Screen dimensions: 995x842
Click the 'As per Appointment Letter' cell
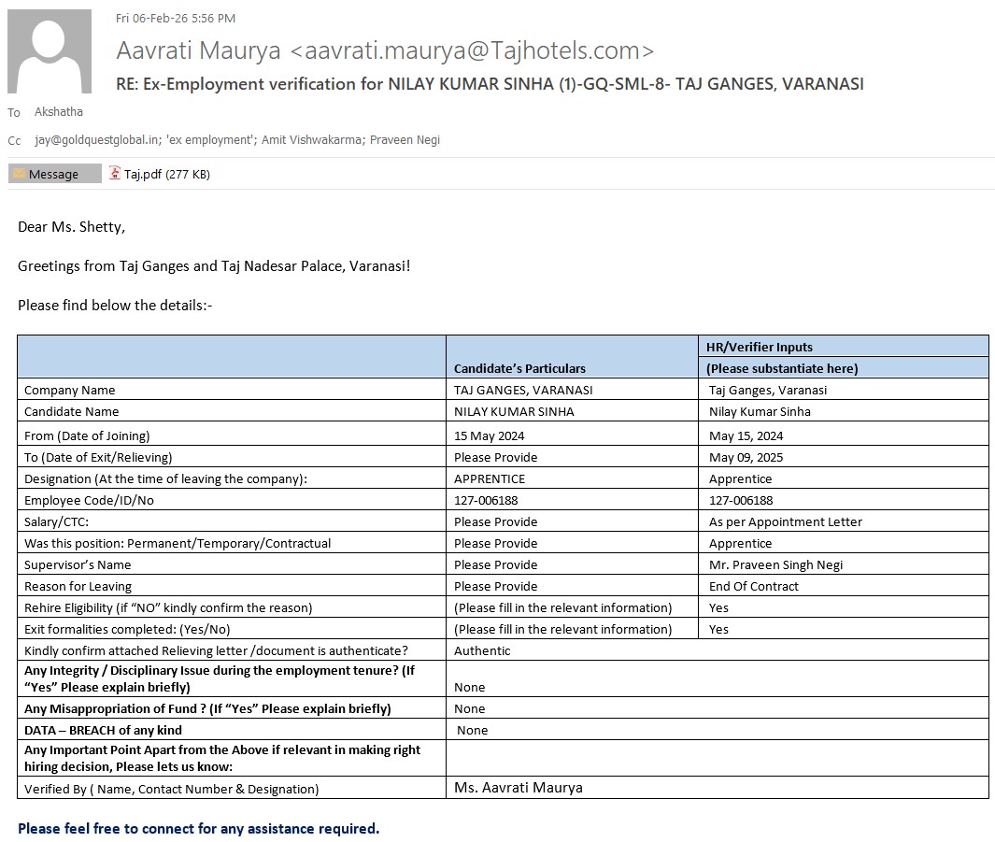pyautogui.click(x=785, y=521)
